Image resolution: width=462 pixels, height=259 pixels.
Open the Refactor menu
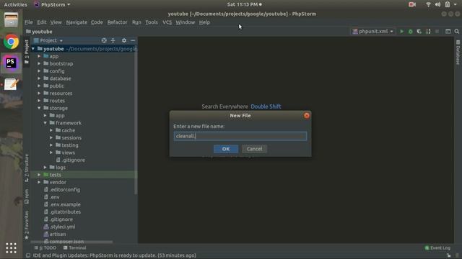tap(117, 22)
